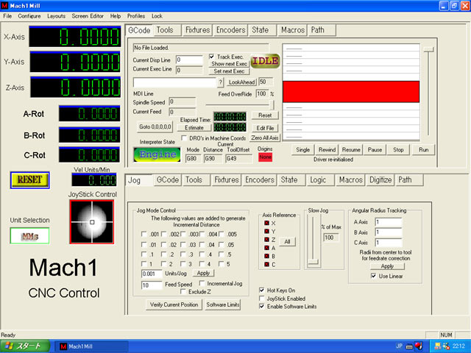Viewport: 471px width, 353px height.
Task: Click the MDI Line input field
Action: pos(174,82)
